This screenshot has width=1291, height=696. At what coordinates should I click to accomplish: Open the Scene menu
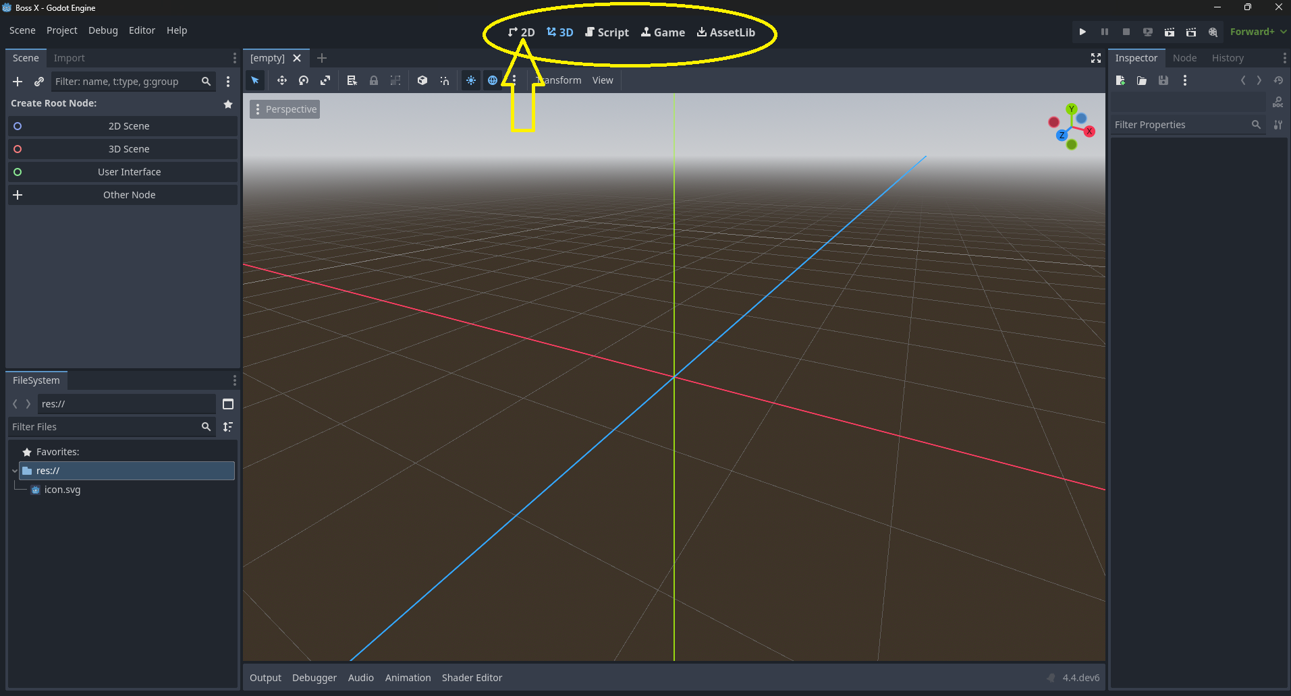[22, 30]
